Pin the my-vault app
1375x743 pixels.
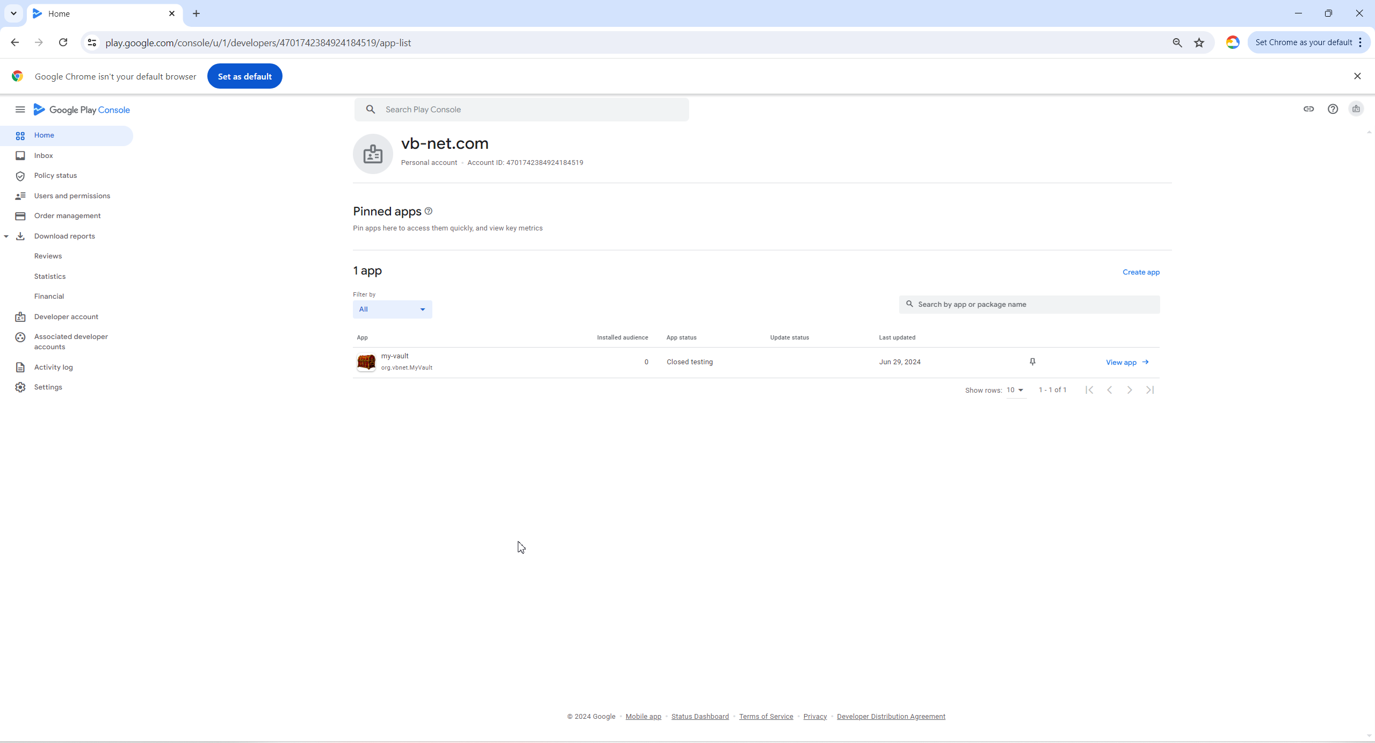tap(1032, 362)
